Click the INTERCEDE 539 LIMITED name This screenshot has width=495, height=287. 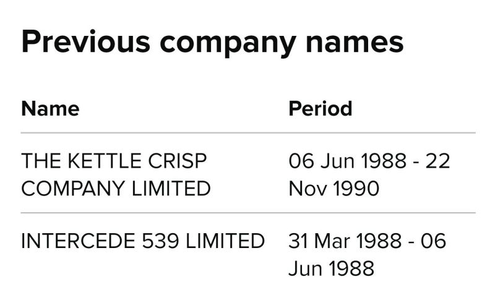[143, 241]
